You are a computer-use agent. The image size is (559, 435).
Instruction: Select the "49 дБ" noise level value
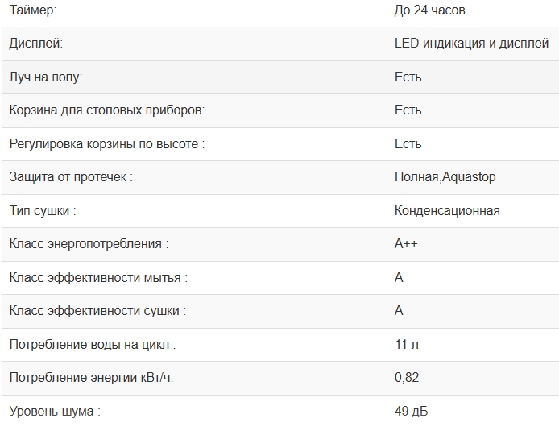[411, 412]
